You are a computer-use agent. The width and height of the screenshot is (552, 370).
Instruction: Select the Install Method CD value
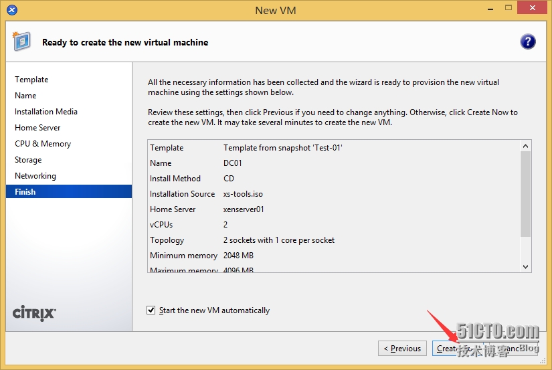tap(228, 179)
